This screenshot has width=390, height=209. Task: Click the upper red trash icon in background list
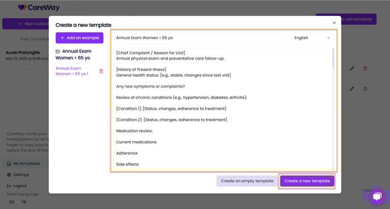click(365, 69)
